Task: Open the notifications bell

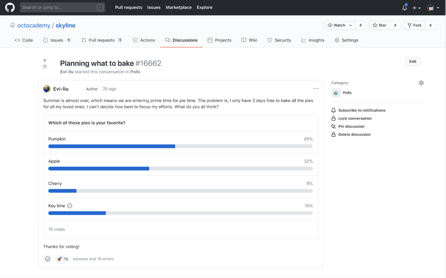Action: pyautogui.click(x=404, y=7)
